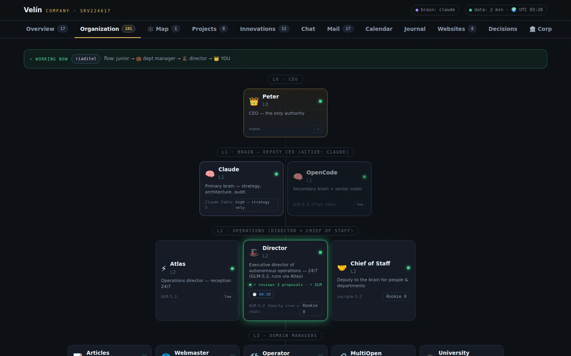This screenshot has height=356, width=571.
Task: Click the Rookie 0 badge on Chief of Staff
Action: [396, 297]
